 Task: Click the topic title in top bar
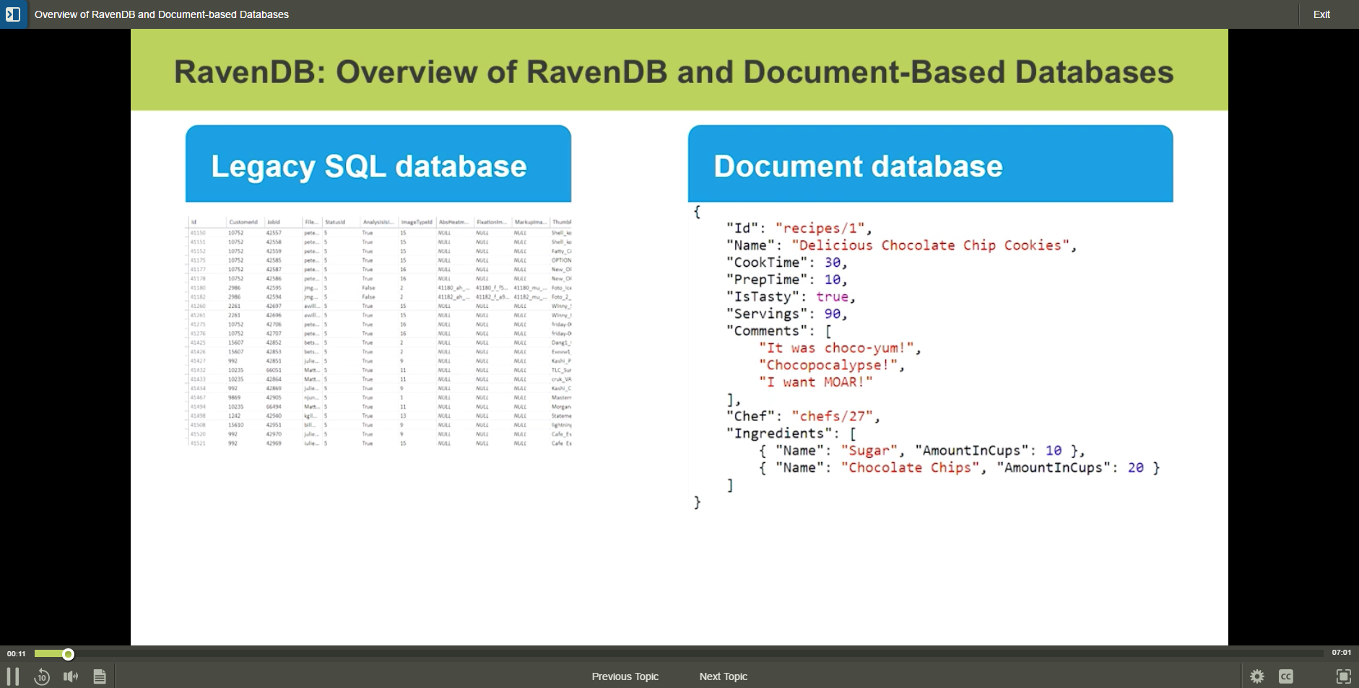click(162, 14)
